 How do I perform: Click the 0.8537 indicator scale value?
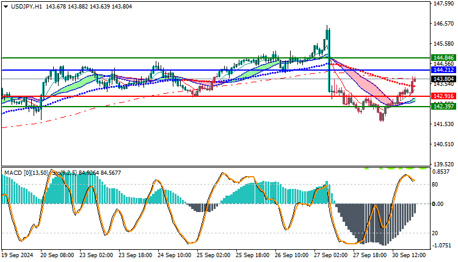pyautogui.click(x=441, y=172)
